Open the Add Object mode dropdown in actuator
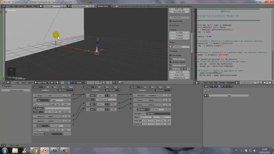 159,113
